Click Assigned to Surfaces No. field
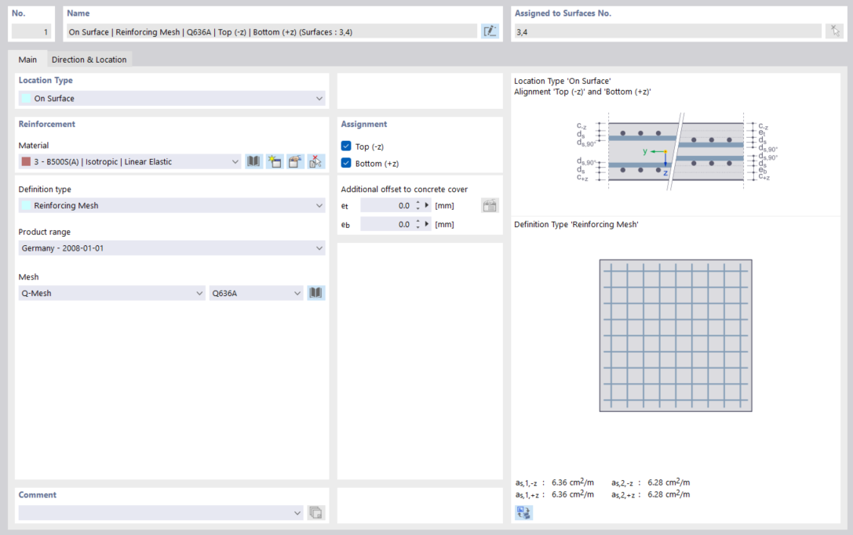Viewport: 853px width, 535px height. 668,31
